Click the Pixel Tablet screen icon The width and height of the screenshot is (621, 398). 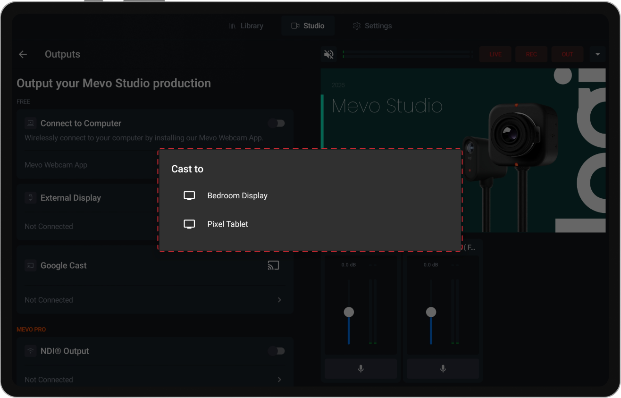[189, 224]
